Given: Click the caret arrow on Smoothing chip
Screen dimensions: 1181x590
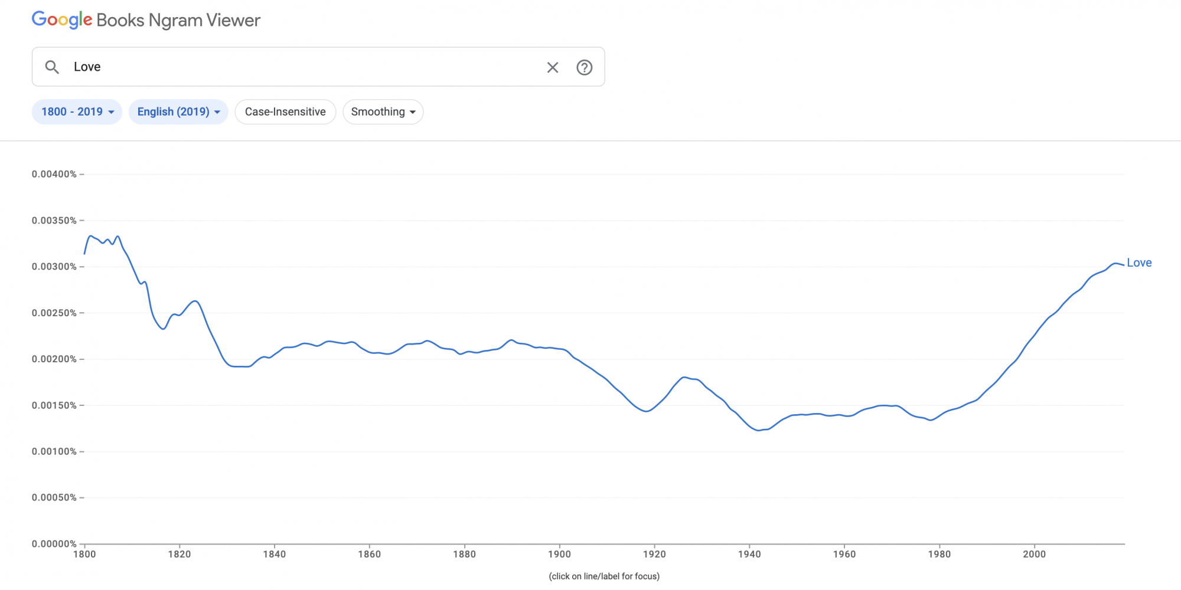Looking at the screenshot, I should pos(413,112).
